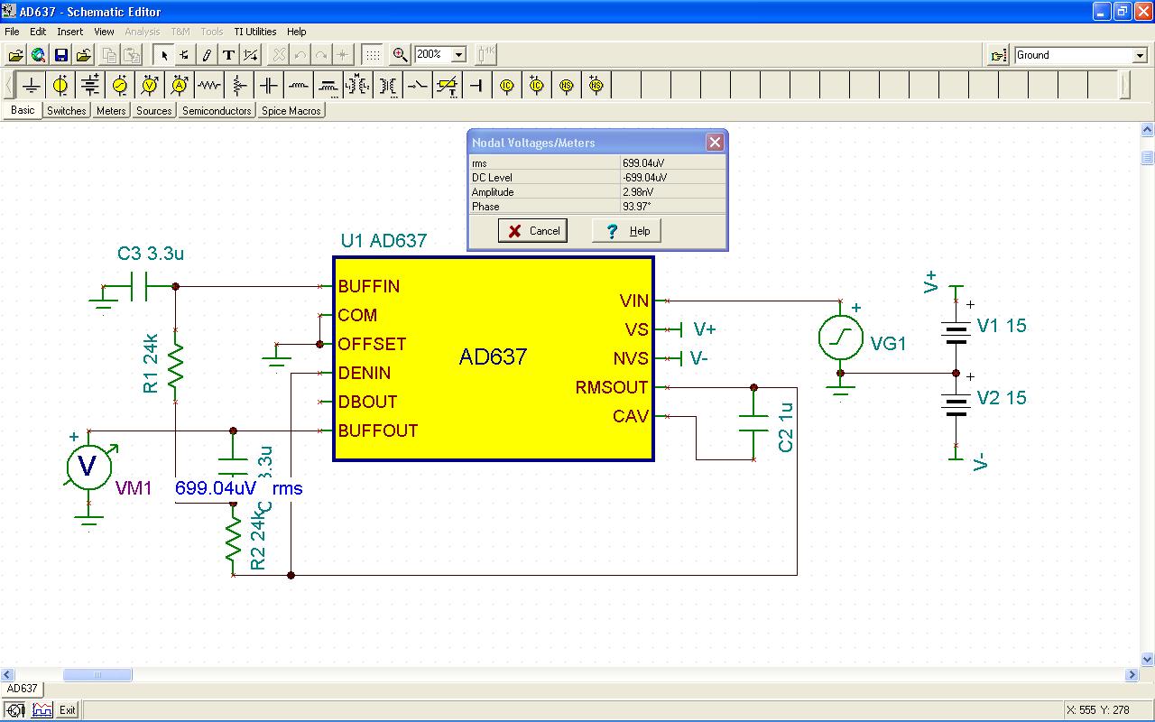The height and width of the screenshot is (722, 1155).
Task: Place a Capacitor component
Action: tap(269, 86)
